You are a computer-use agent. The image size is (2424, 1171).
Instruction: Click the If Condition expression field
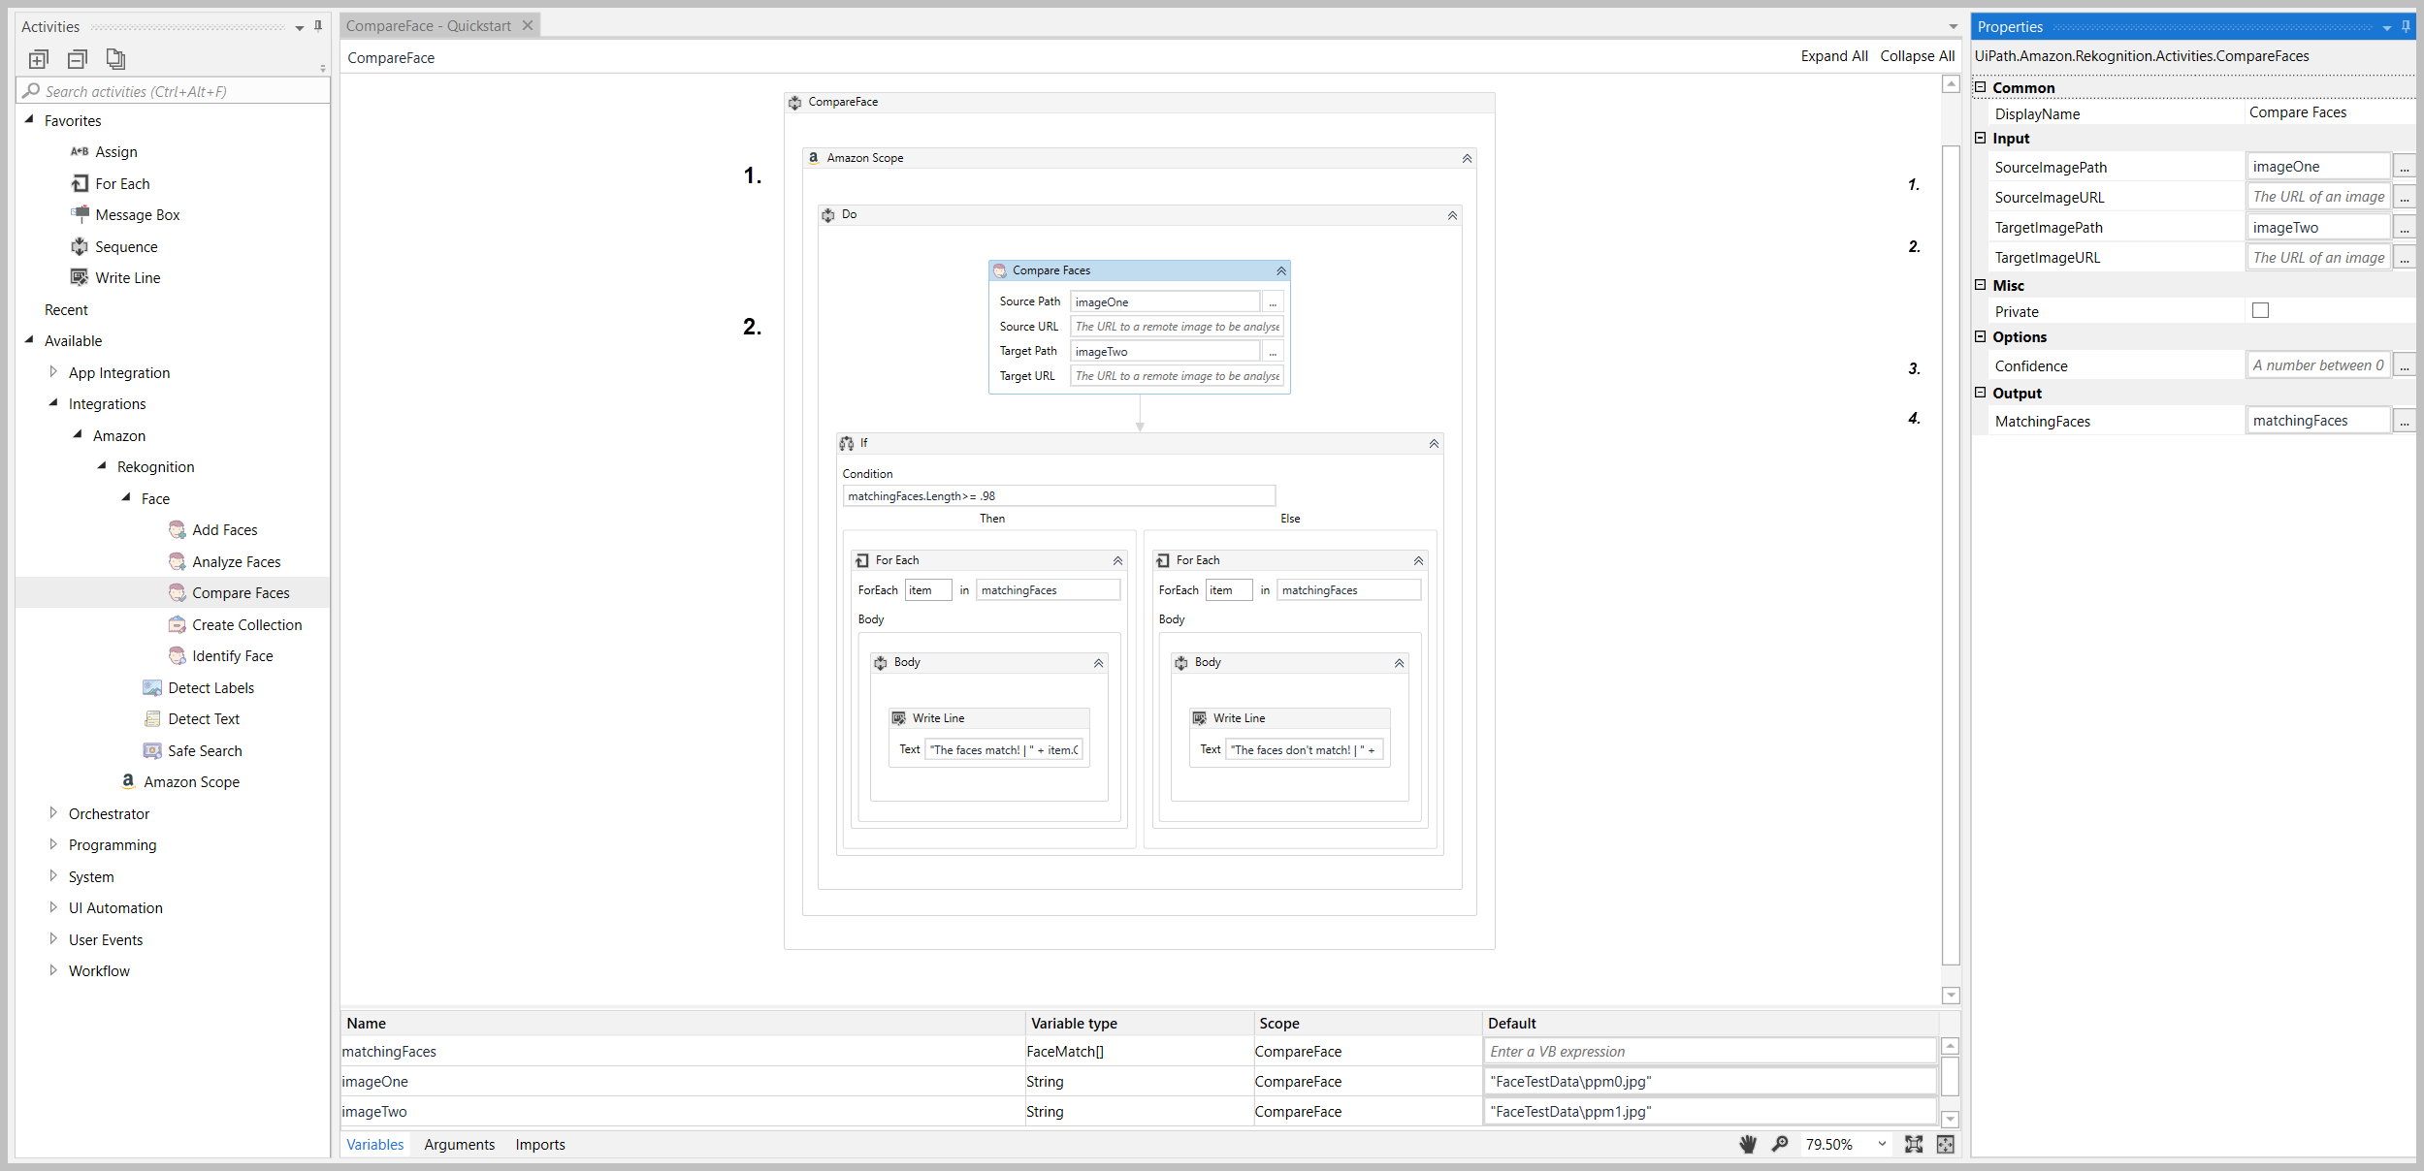[1058, 496]
